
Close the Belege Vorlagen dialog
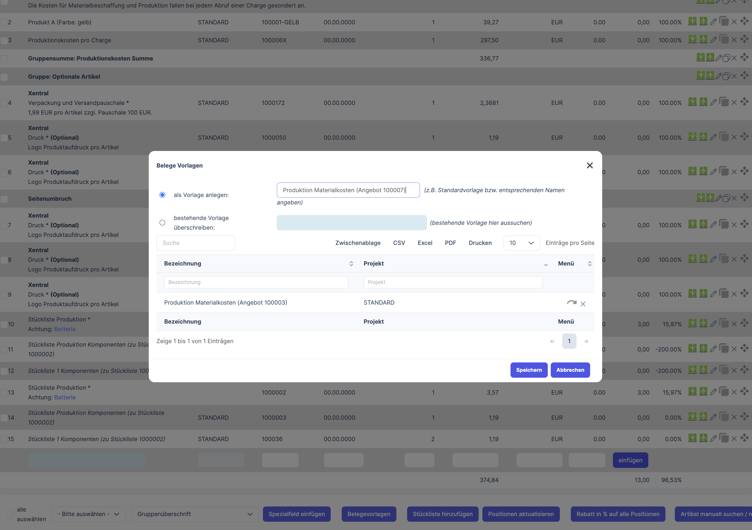590,165
